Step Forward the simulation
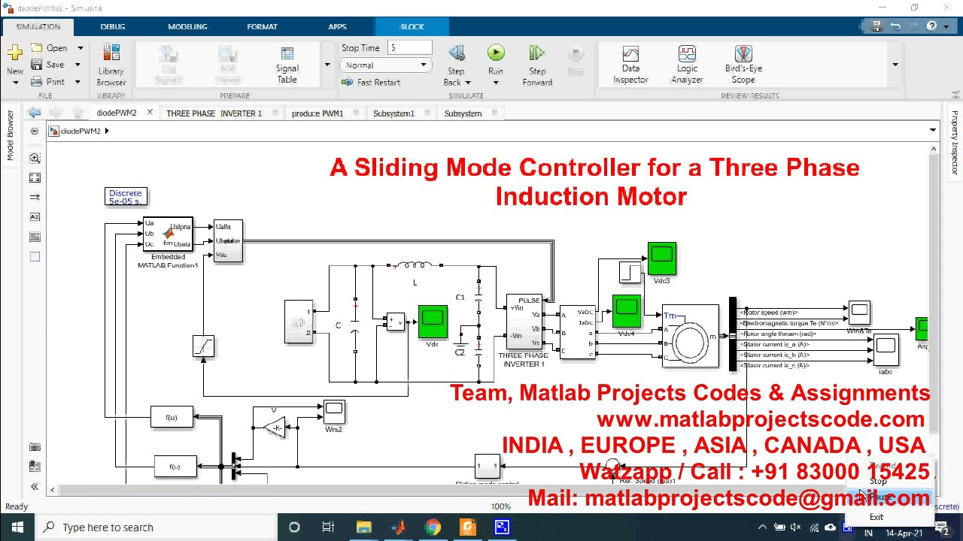963x541 pixels. [537, 66]
